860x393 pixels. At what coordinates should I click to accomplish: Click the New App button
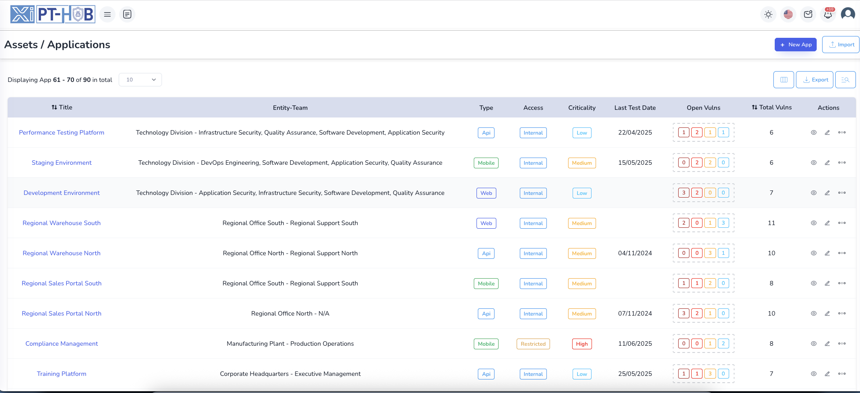click(x=795, y=45)
